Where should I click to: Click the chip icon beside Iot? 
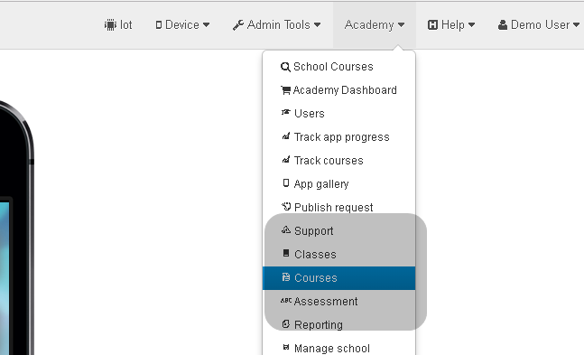(110, 25)
